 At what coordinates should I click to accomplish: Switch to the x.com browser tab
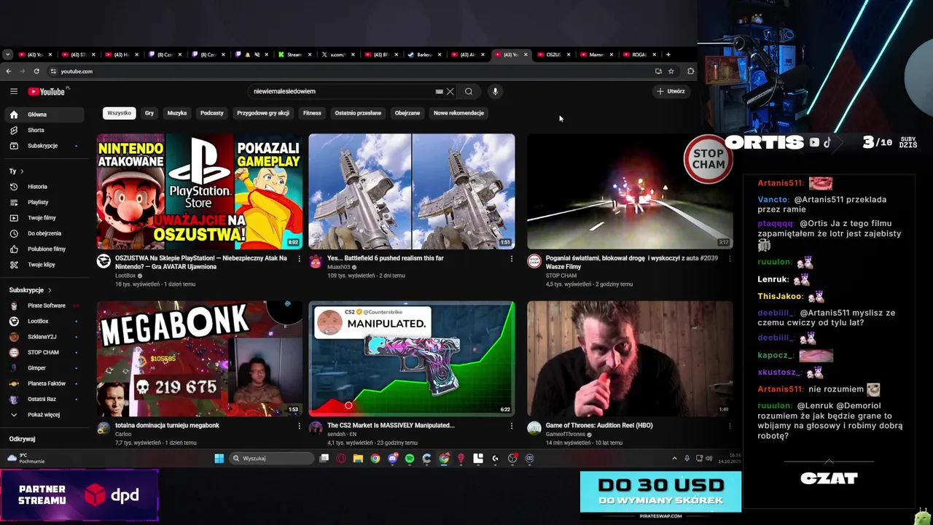click(337, 55)
